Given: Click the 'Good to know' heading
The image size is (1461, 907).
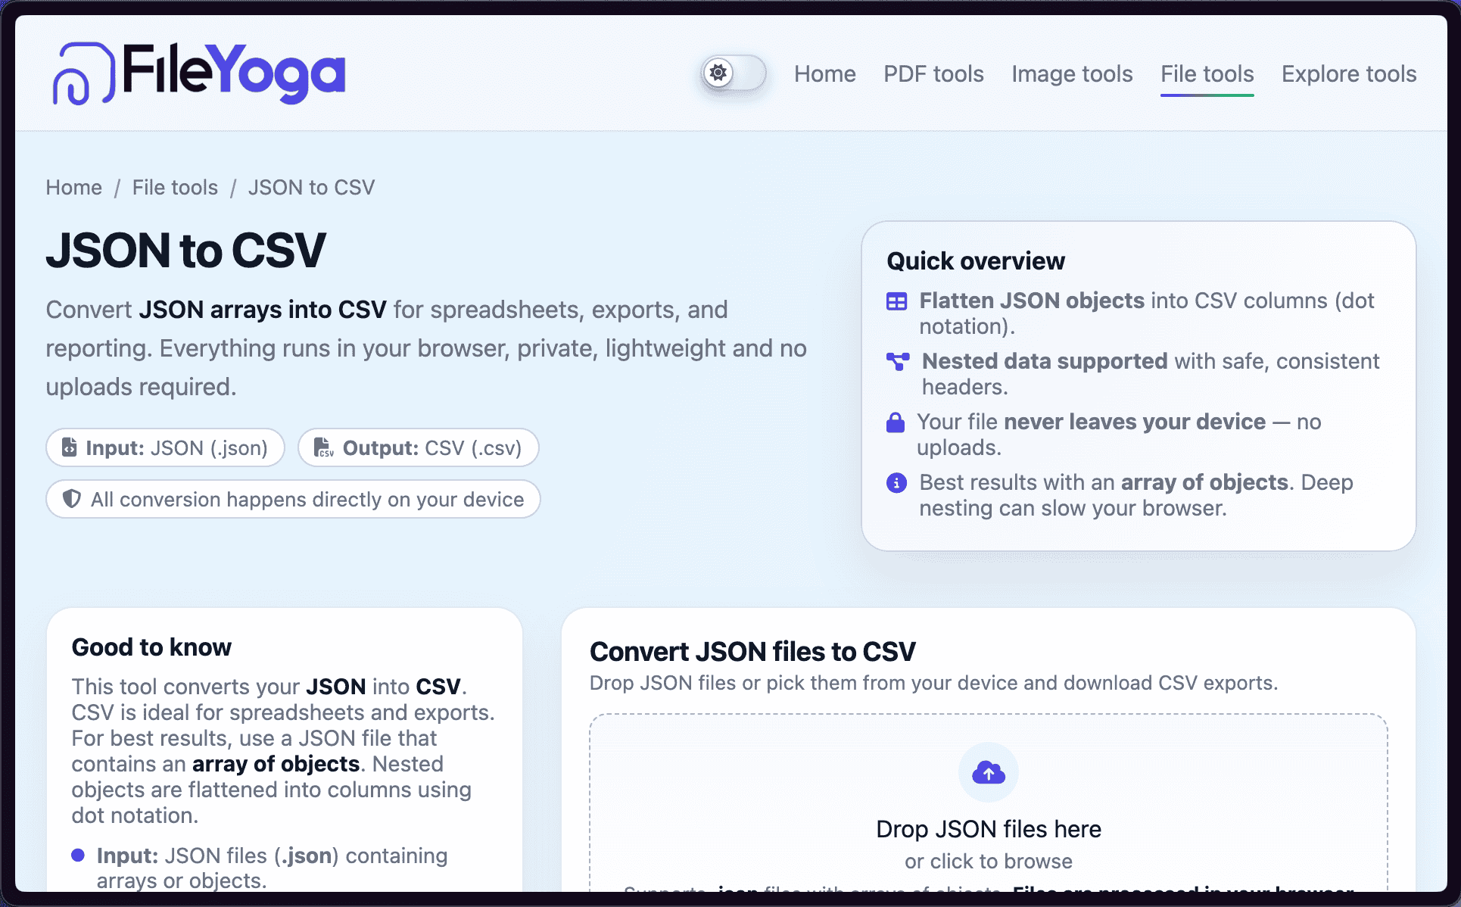Looking at the screenshot, I should pyautogui.click(x=151, y=647).
